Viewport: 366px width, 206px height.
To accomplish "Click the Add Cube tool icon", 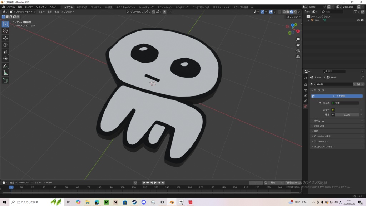I will [x=5, y=80].
